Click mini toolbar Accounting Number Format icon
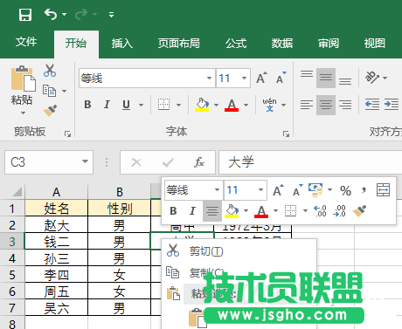 pos(315,190)
